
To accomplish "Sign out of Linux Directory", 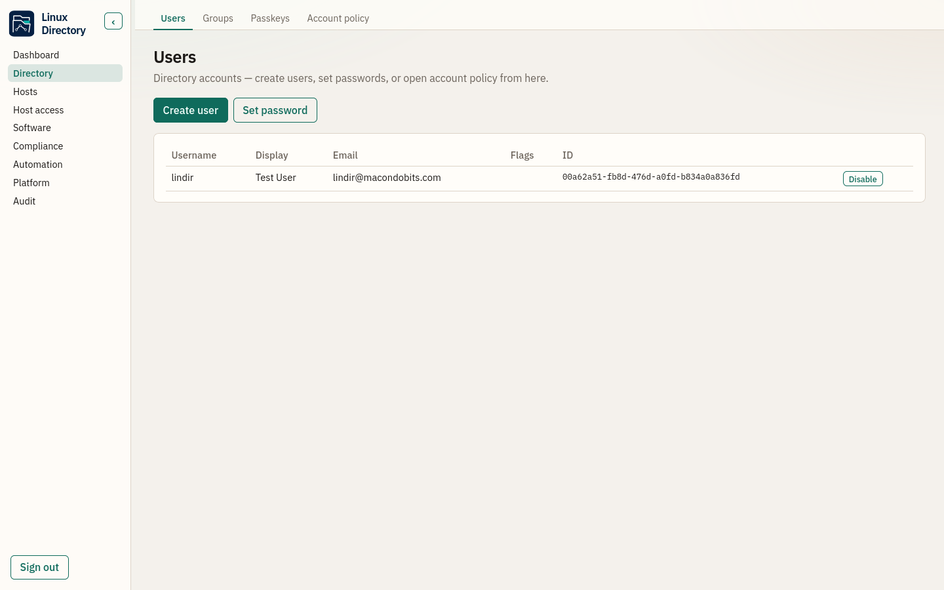I will tap(39, 568).
